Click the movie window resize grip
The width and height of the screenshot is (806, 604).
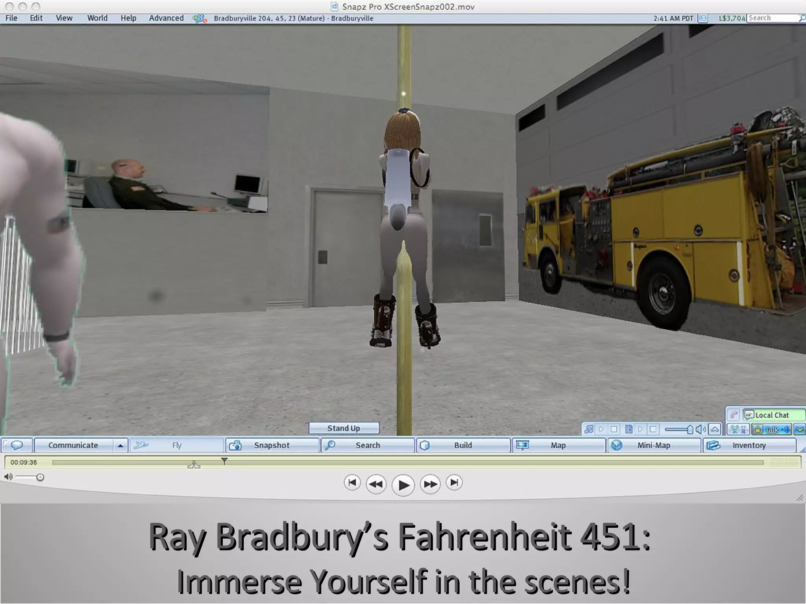pyautogui.click(x=800, y=498)
